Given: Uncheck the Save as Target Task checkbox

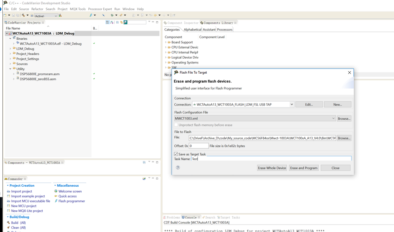Looking at the screenshot, I should 176,154.
